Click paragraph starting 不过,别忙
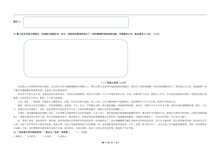The width and height of the screenshot is (220, 155). tap(97, 102)
